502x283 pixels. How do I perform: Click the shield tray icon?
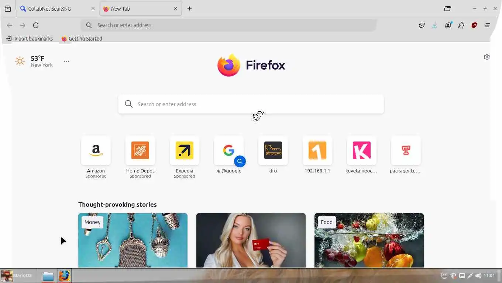click(x=453, y=276)
